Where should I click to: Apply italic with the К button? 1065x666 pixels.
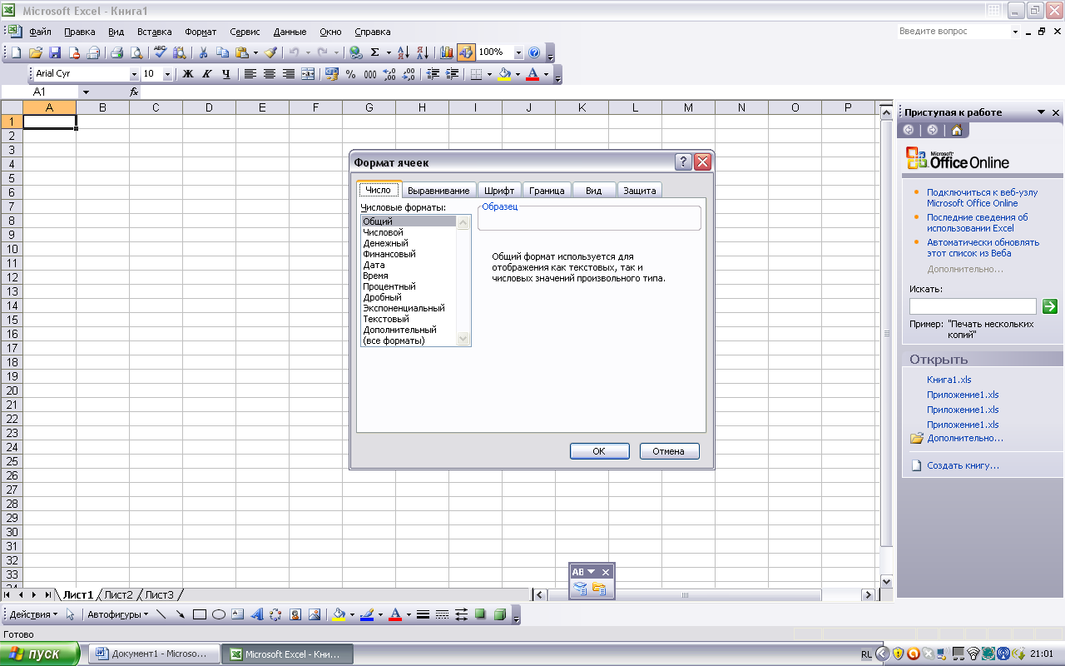pyautogui.click(x=206, y=74)
